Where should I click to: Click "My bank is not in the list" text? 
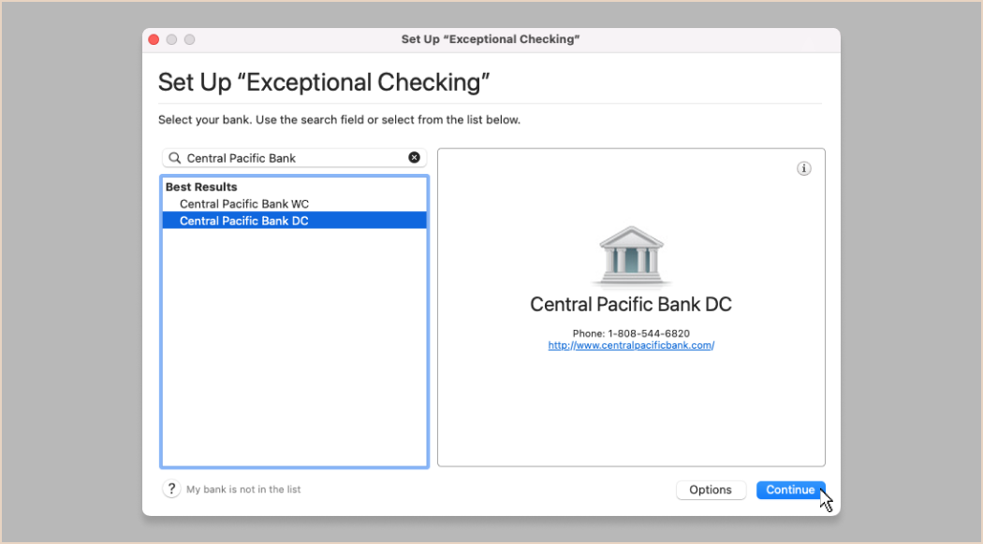(x=243, y=490)
